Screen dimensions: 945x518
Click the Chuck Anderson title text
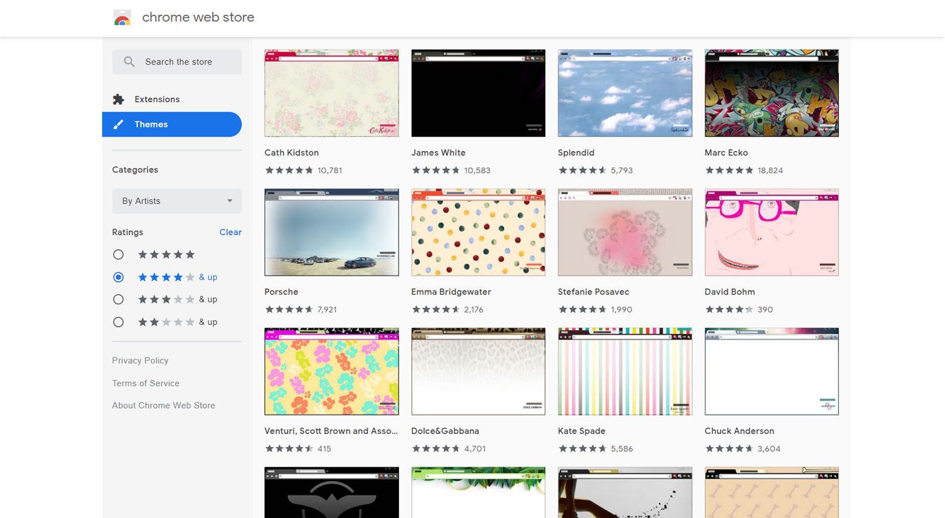tap(739, 431)
